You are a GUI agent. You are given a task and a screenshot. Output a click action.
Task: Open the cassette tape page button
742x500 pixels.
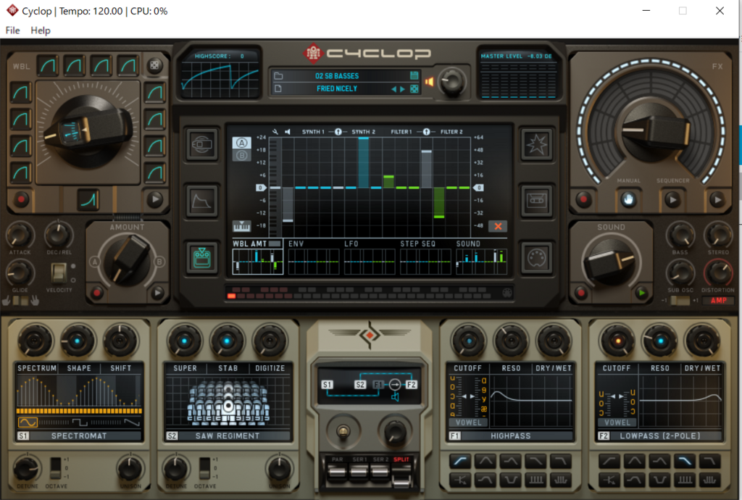tap(537, 201)
